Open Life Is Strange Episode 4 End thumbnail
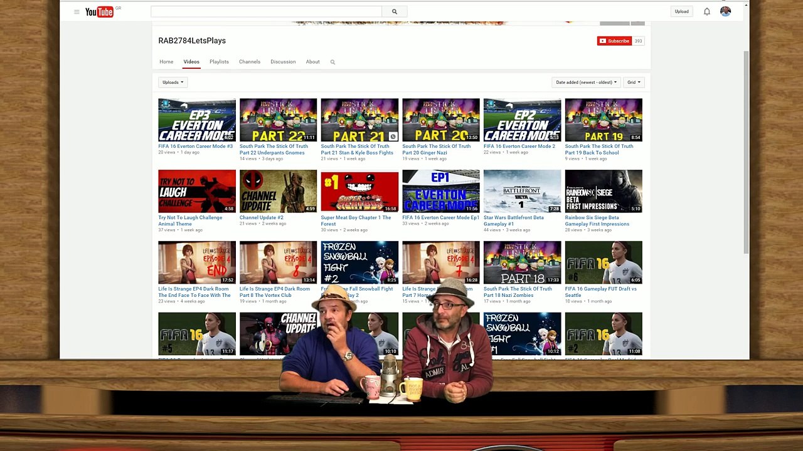 click(x=197, y=262)
